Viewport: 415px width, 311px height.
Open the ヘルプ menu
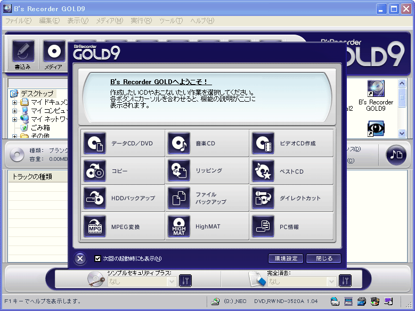point(202,21)
